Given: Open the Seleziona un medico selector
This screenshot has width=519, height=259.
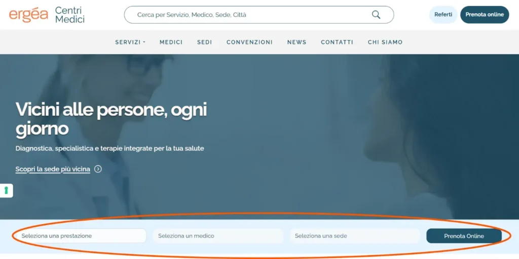Looking at the screenshot, I should point(218,236).
